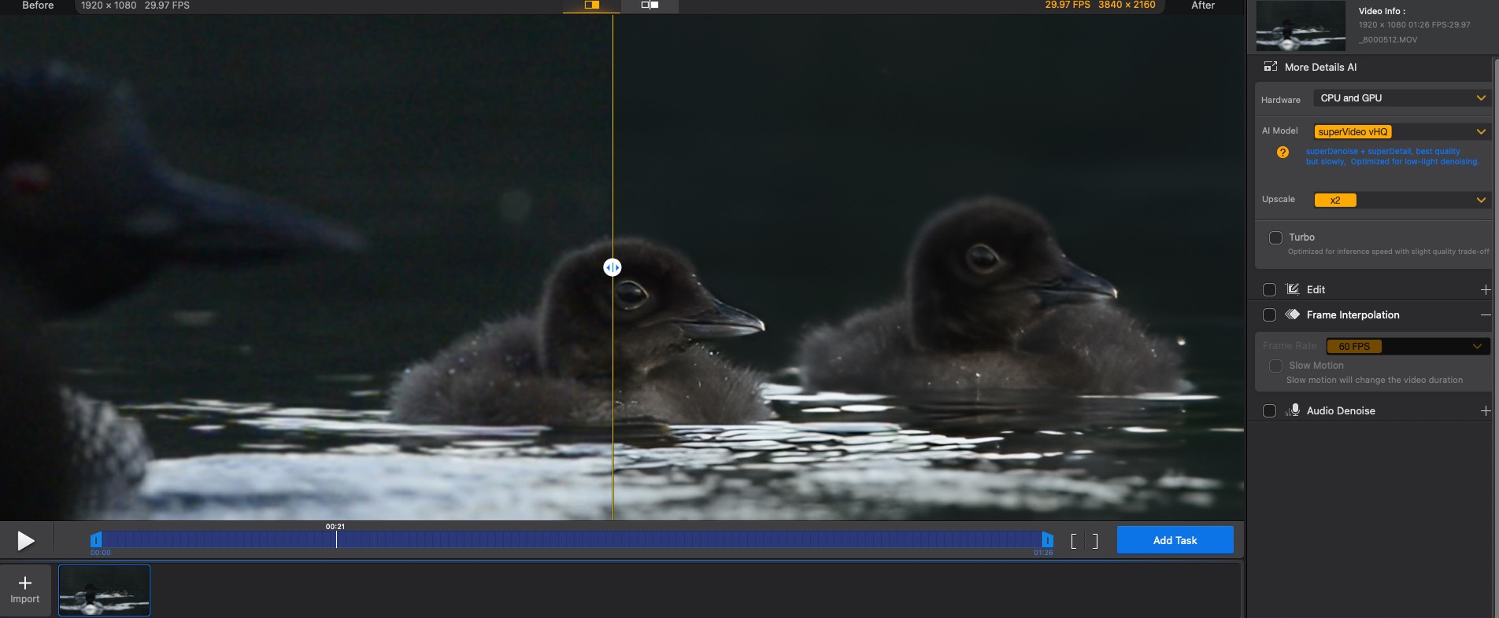Click the output resolution 3840 x 2160
Viewport: 1499px width, 618px height.
point(1127,6)
